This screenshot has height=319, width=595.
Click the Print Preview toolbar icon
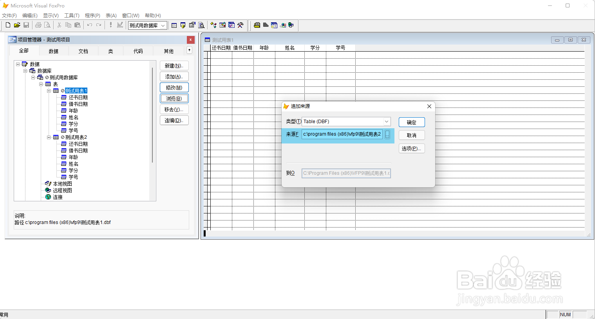47,25
